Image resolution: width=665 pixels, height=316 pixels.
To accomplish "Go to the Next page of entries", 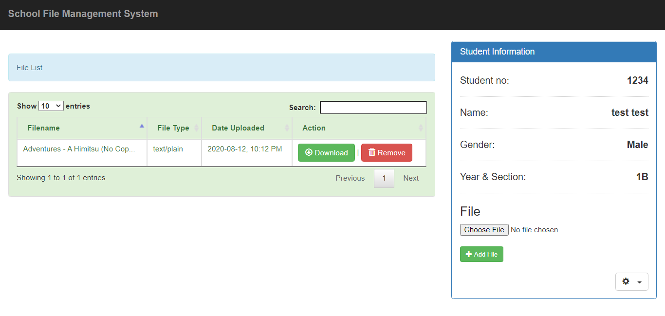I will point(410,178).
